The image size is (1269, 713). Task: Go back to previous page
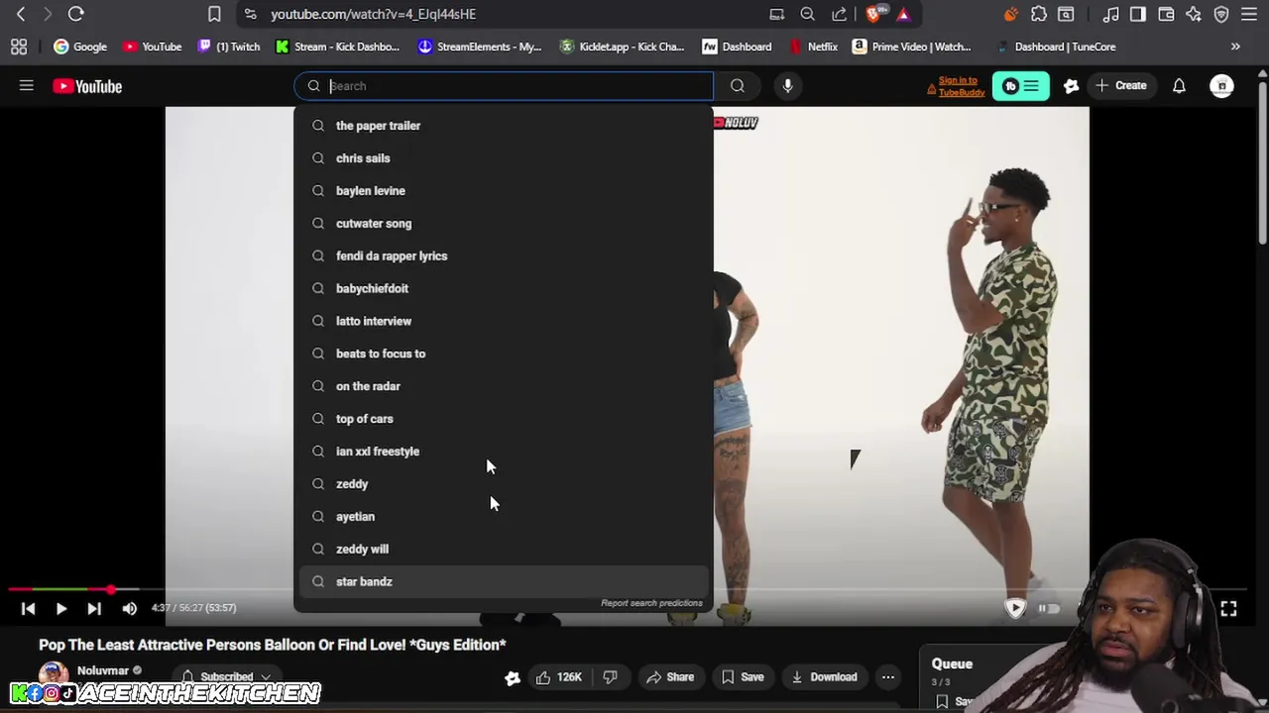pos(21,14)
